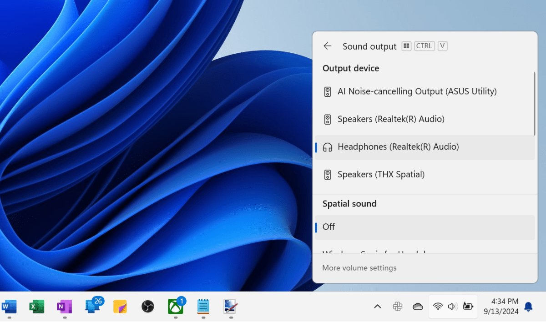Open More volume settings
The height and width of the screenshot is (322, 546).
pos(359,268)
